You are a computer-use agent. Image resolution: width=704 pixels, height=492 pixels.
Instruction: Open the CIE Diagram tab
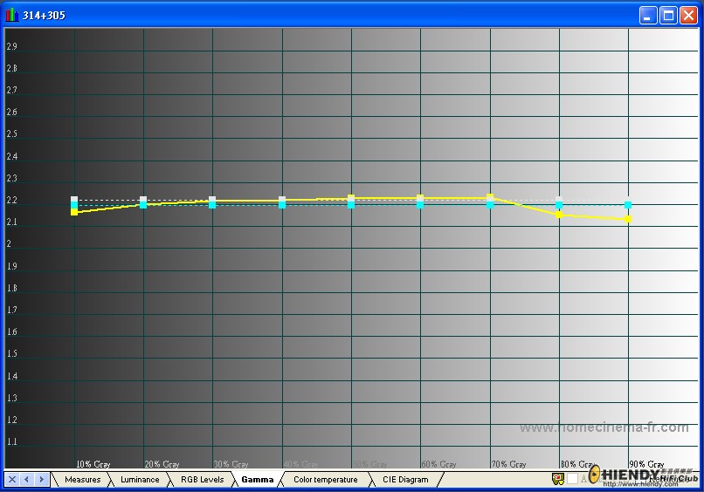405,480
